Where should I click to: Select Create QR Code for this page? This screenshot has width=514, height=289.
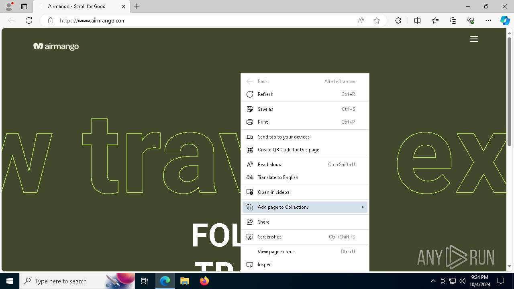305,150
